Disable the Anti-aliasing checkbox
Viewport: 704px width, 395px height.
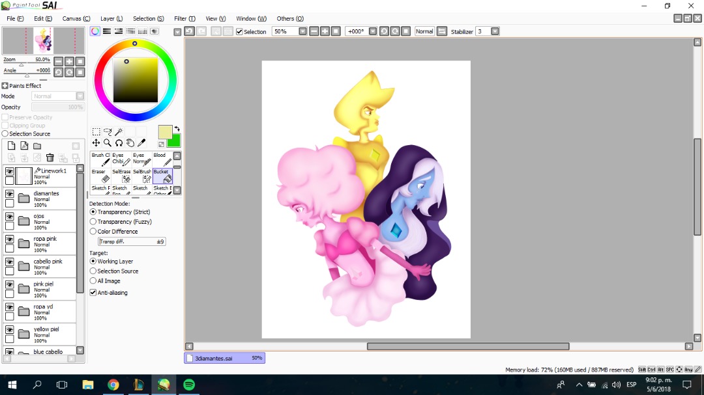tap(93, 292)
